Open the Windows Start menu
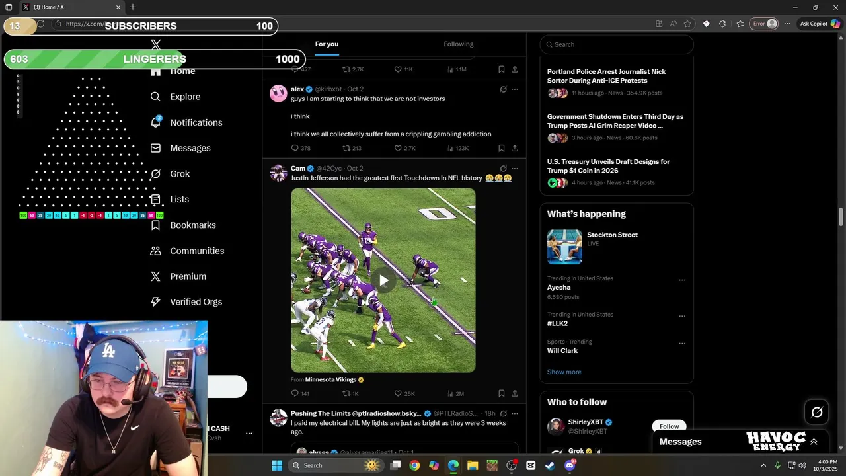Screen dimensions: 846x476 coord(277,465)
